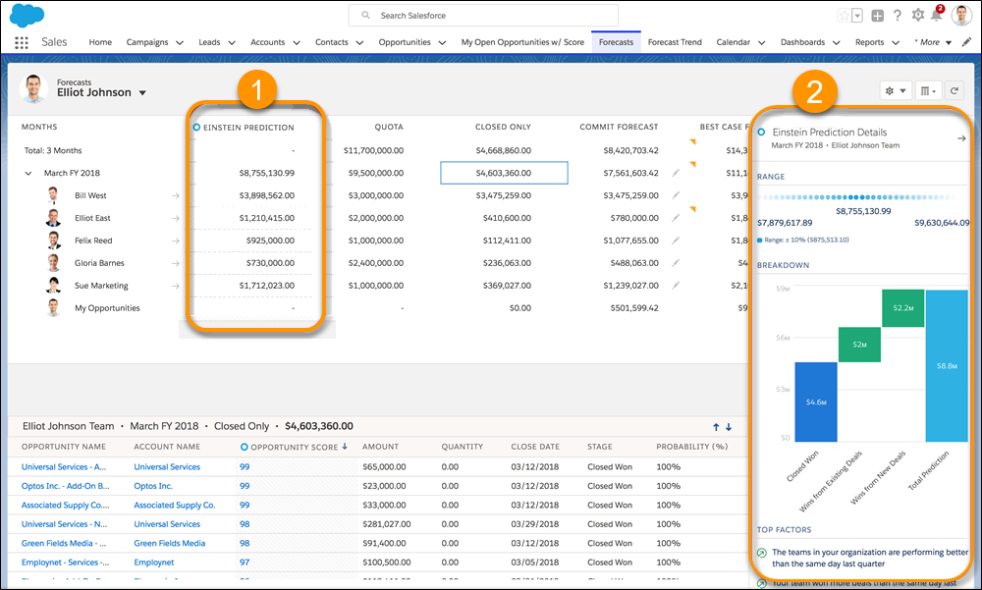
Task: Click the Closed Won $4.6M bar
Action: pos(816,402)
